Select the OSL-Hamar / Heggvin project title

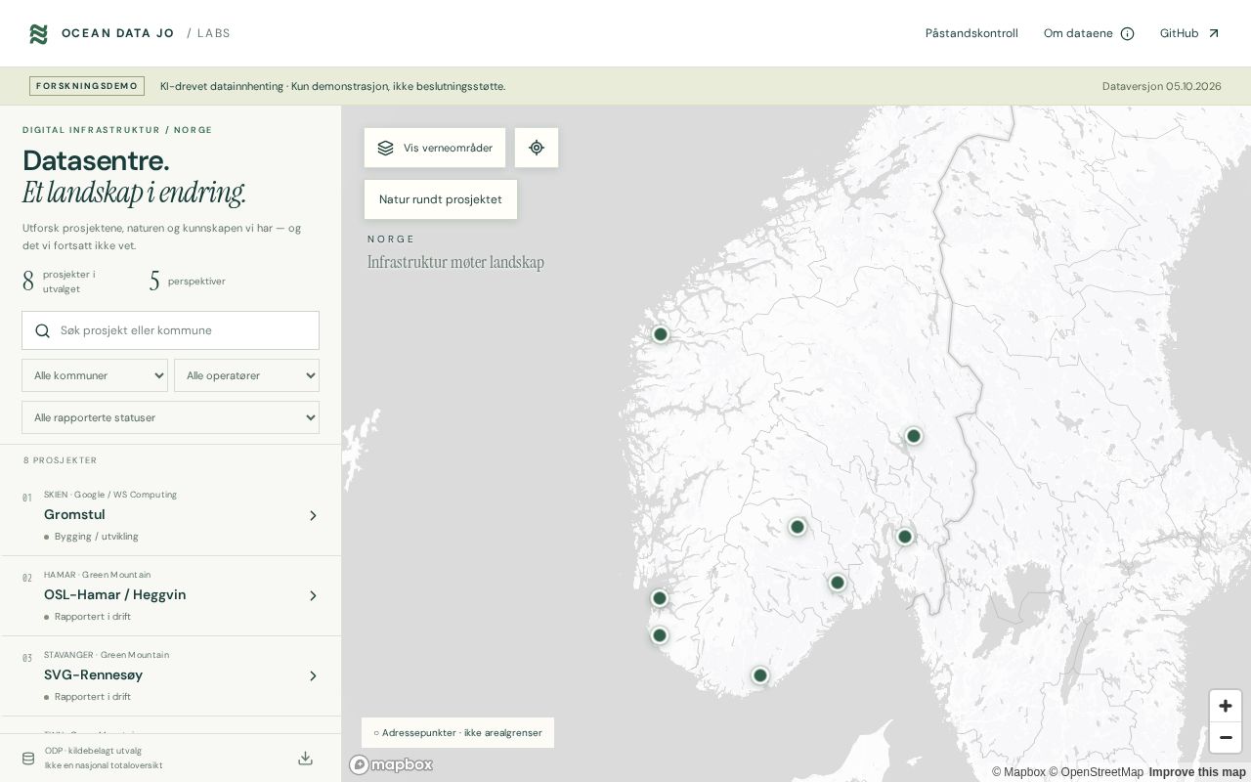pyautogui.click(x=114, y=595)
